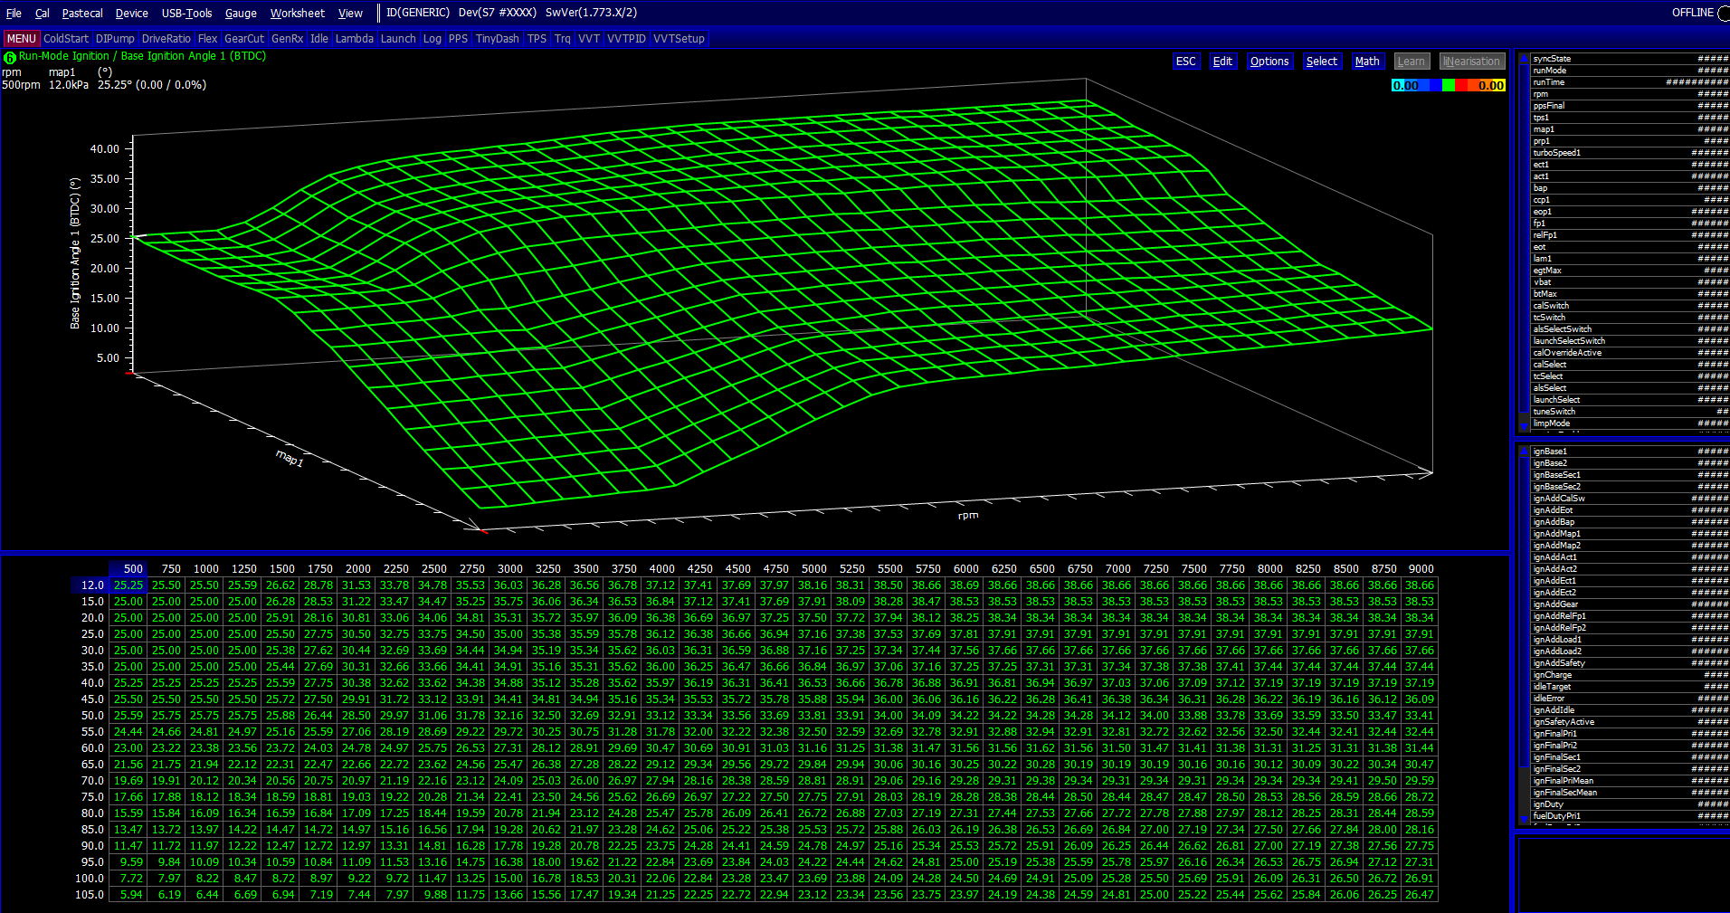Open the Worksheet menu

(298, 13)
